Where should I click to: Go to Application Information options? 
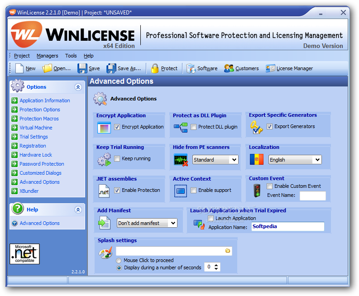point(45,100)
